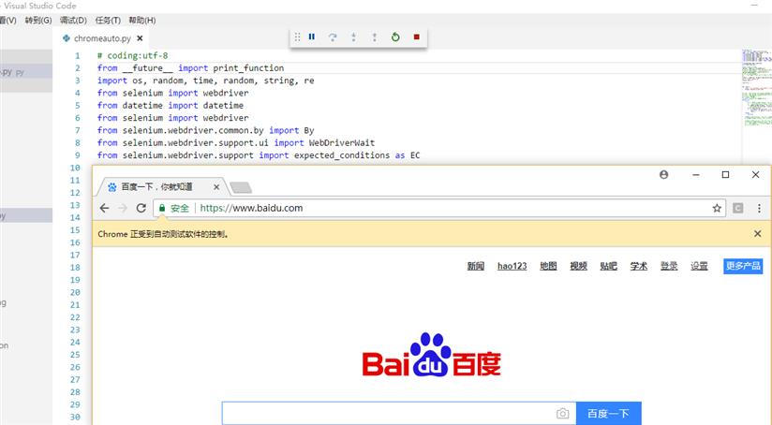This screenshot has width=772, height=425.
Task: Click 'print_function' on code line 2
Action: [248, 68]
